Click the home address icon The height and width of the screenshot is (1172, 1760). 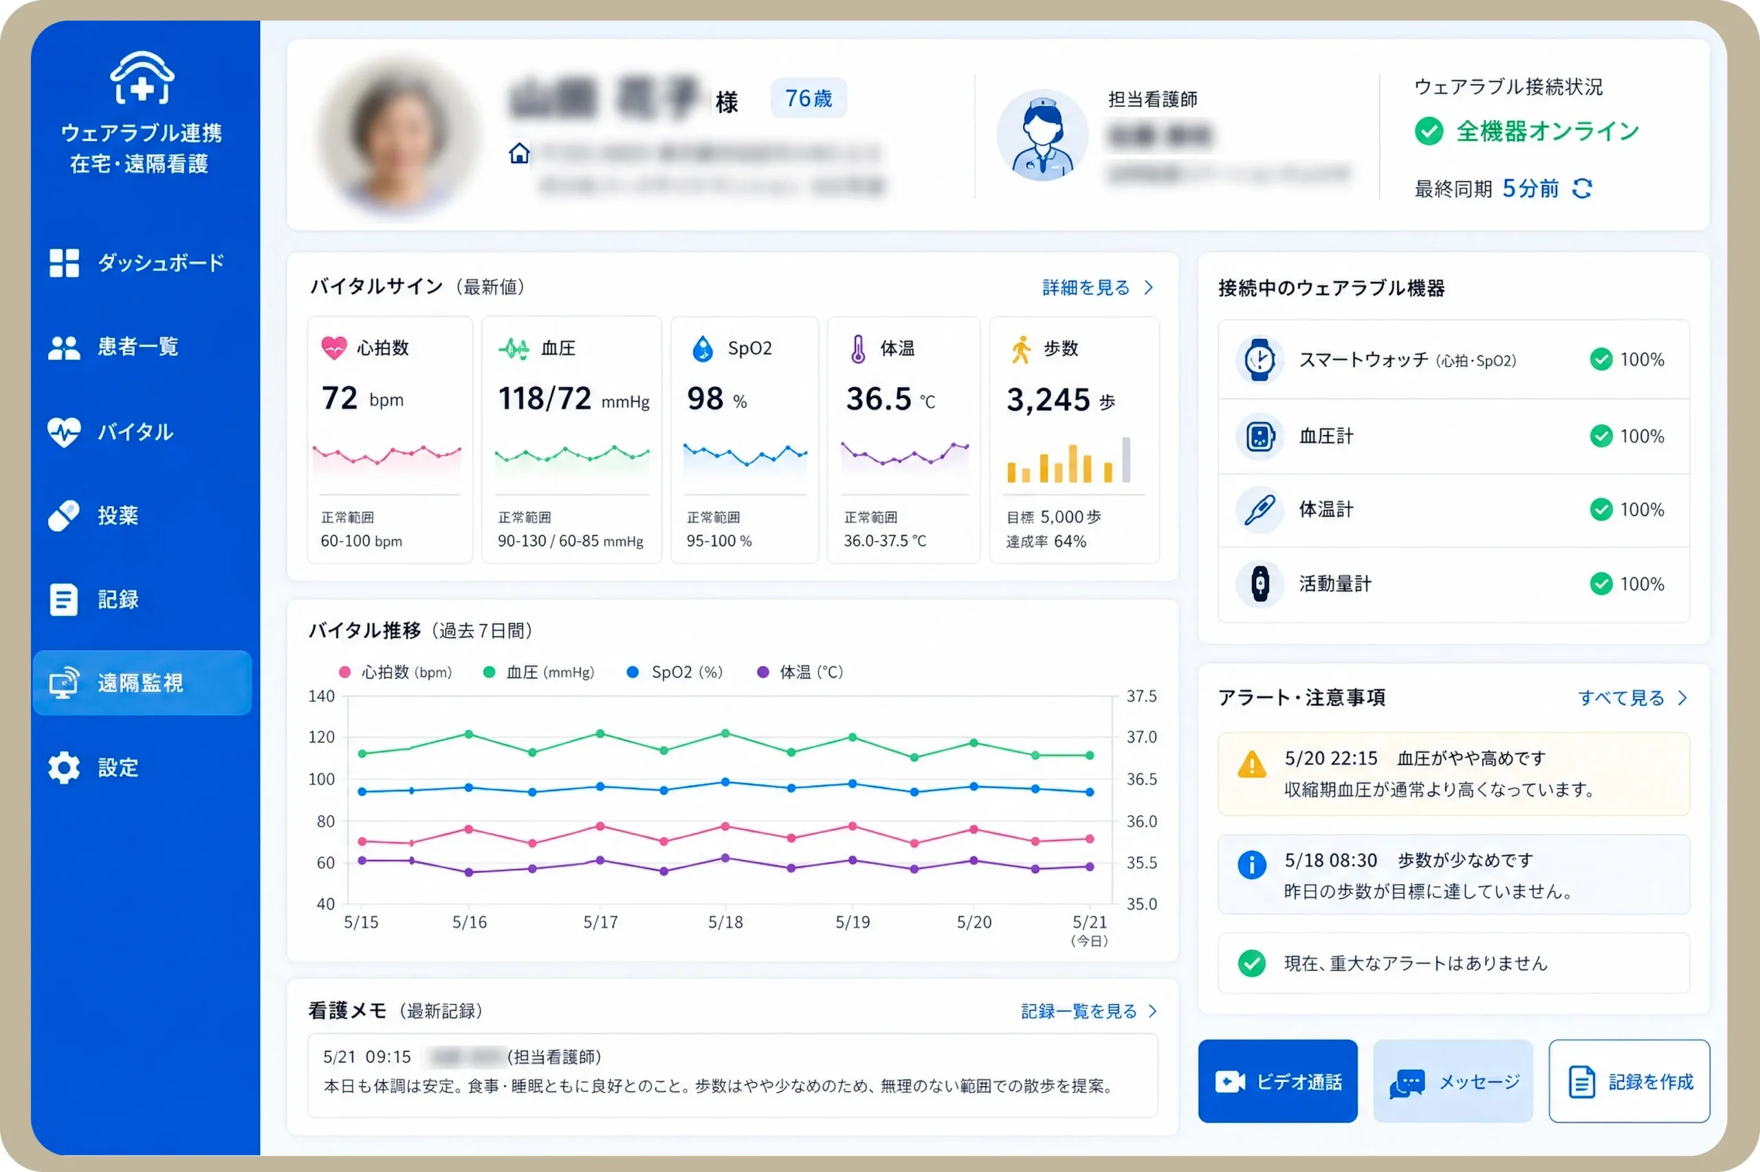point(519,153)
